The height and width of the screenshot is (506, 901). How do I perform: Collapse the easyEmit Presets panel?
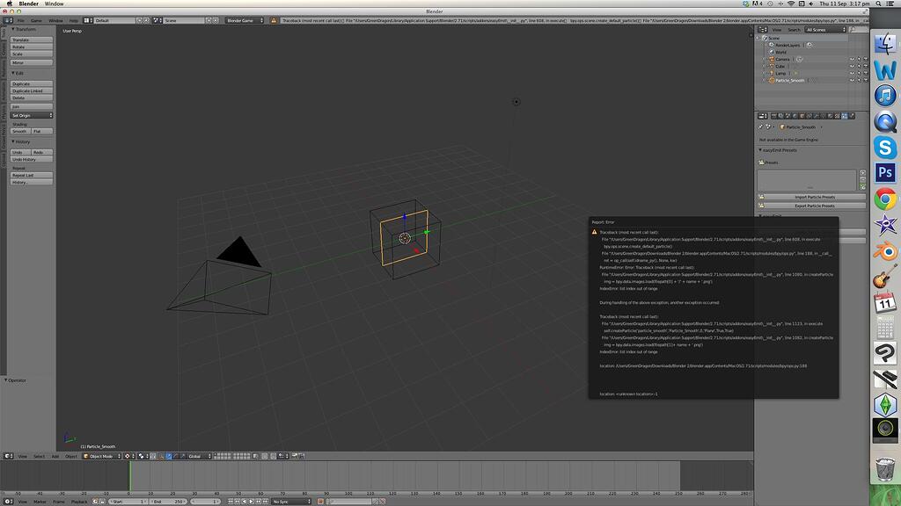(x=779, y=150)
